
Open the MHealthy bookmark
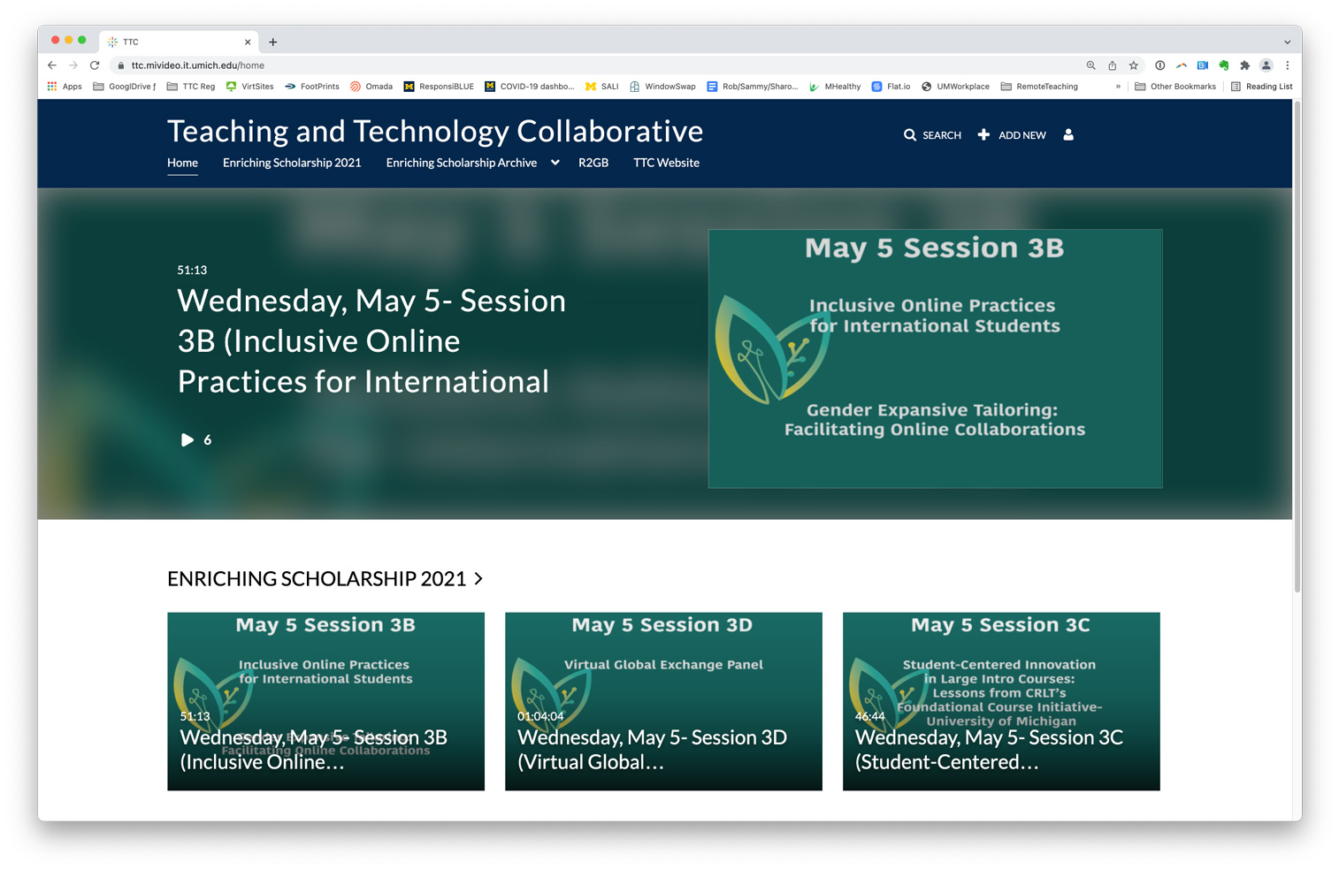[834, 87]
